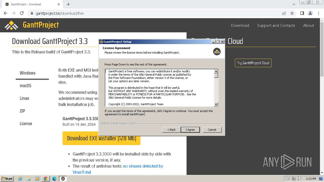Open media player taskbar icon

point(37,179)
